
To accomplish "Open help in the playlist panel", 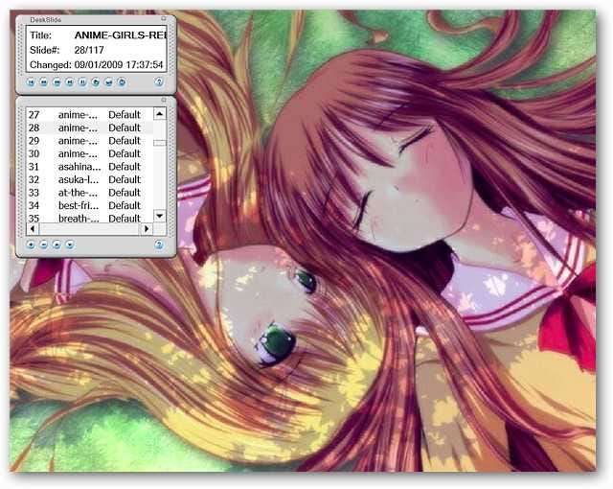I will coord(159,244).
